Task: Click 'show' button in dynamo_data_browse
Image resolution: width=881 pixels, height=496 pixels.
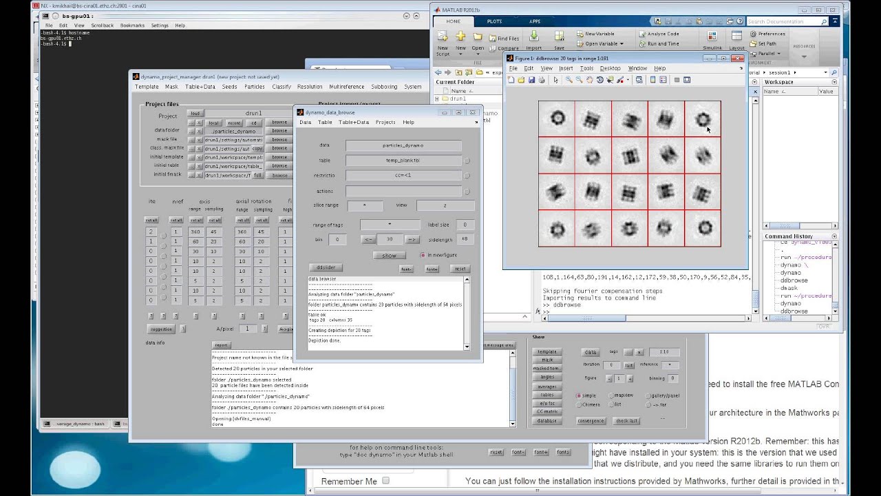Action: point(390,256)
